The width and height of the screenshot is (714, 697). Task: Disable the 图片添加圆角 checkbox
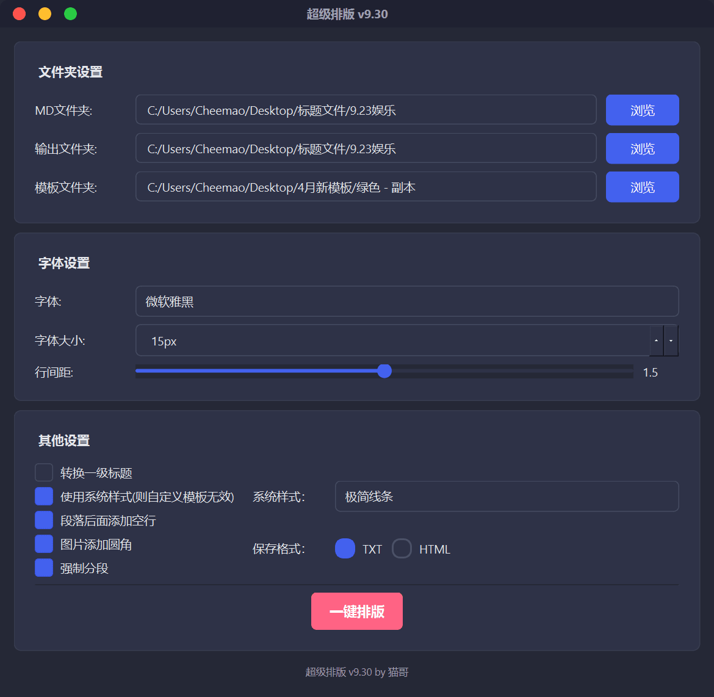click(x=44, y=544)
